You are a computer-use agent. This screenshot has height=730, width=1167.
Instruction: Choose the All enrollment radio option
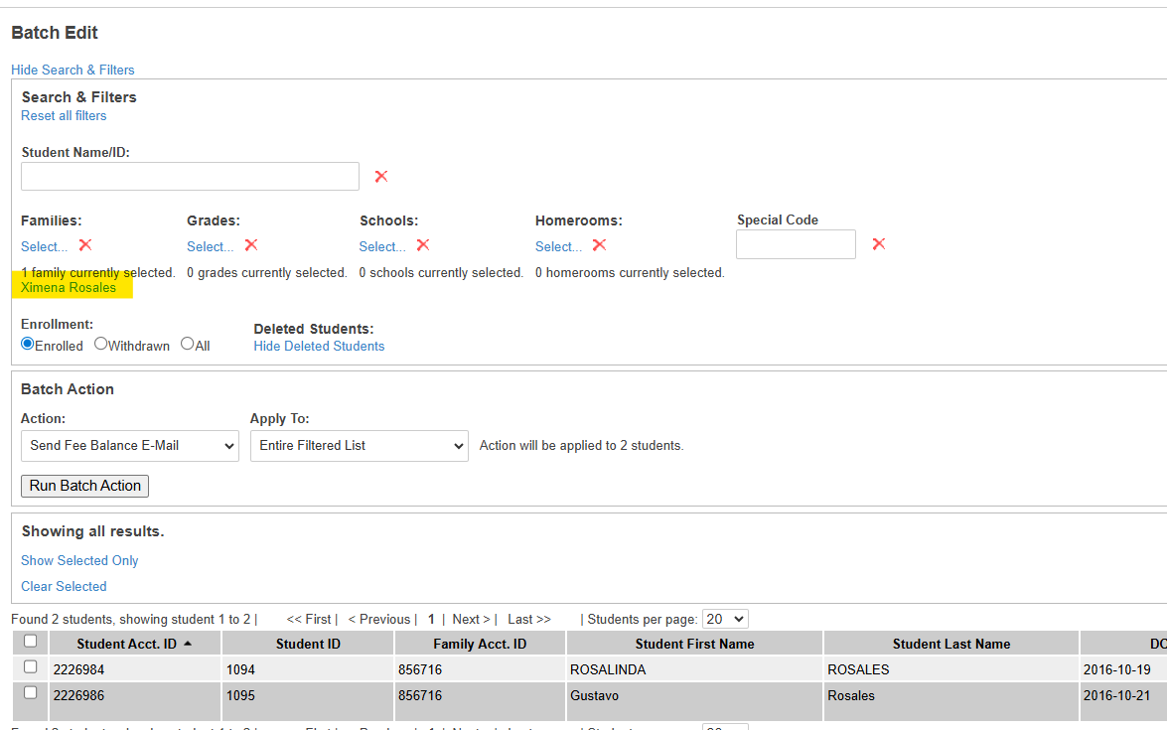coord(187,344)
